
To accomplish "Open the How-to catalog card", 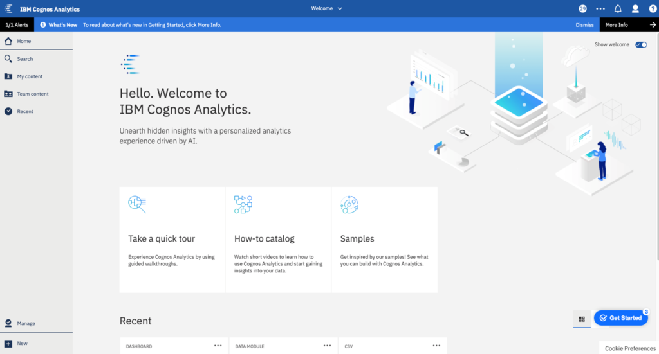I will pyautogui.click(x=278, y=240).
